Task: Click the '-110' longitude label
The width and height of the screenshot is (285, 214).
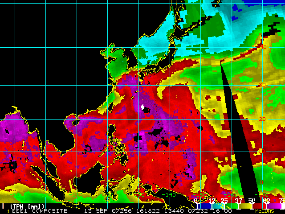Action: (76, 195)
